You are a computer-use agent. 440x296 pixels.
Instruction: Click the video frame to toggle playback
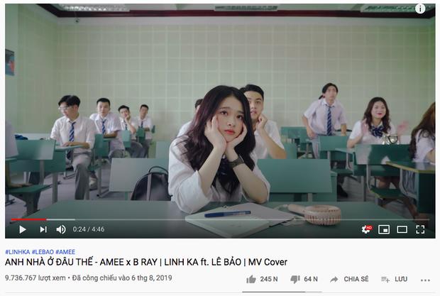point(220,112)
